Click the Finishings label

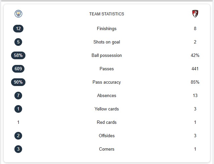(x=107, y=28)
